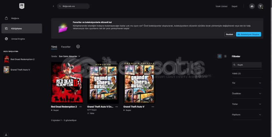Install GTA V Enhanced with Yükle

(91, 113)
